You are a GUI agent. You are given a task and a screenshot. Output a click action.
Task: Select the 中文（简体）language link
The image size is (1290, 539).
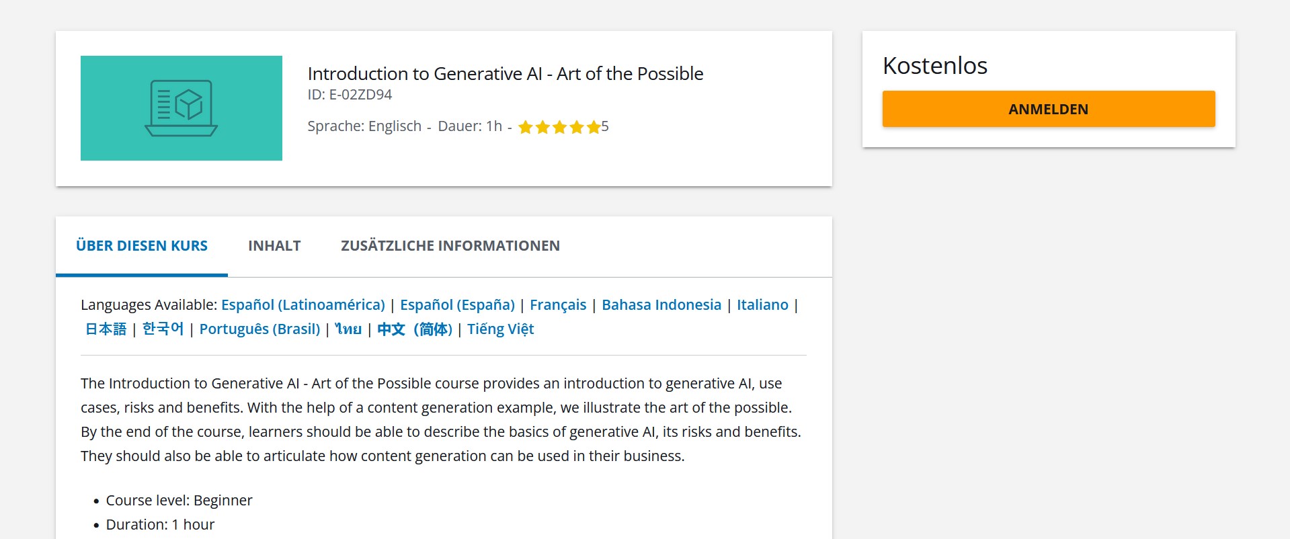[415, 329]
